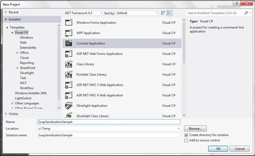Collapse the Visual C# tree node
The width and height of the screenshot is (255, 156).
[x=12, y=32]
